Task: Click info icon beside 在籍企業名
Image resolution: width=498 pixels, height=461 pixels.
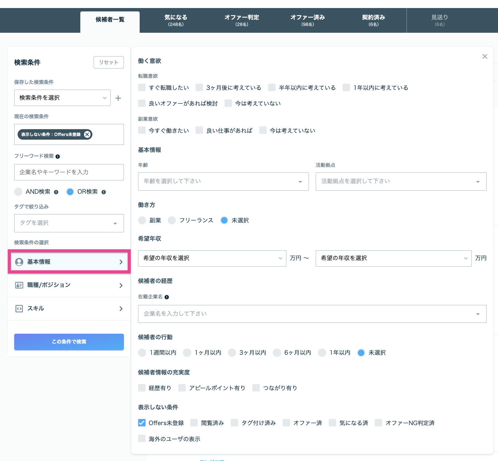Action: tap(167, 297)
